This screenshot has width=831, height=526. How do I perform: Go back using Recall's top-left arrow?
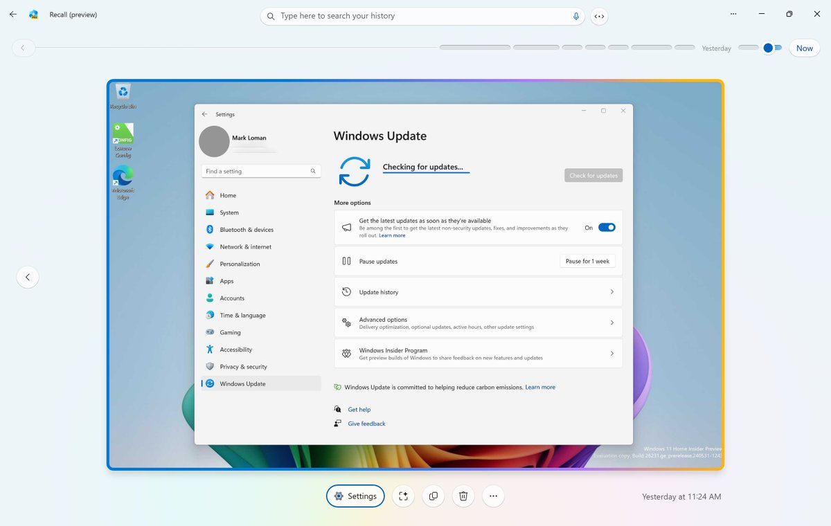click(x=12, y=15)
